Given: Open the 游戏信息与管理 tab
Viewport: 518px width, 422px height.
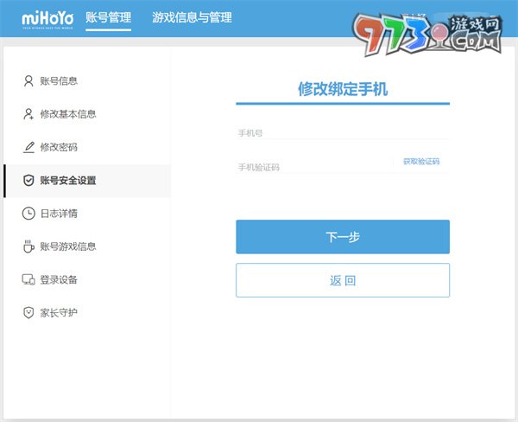Looking at the screenshot, I should [x=192, y=17].
